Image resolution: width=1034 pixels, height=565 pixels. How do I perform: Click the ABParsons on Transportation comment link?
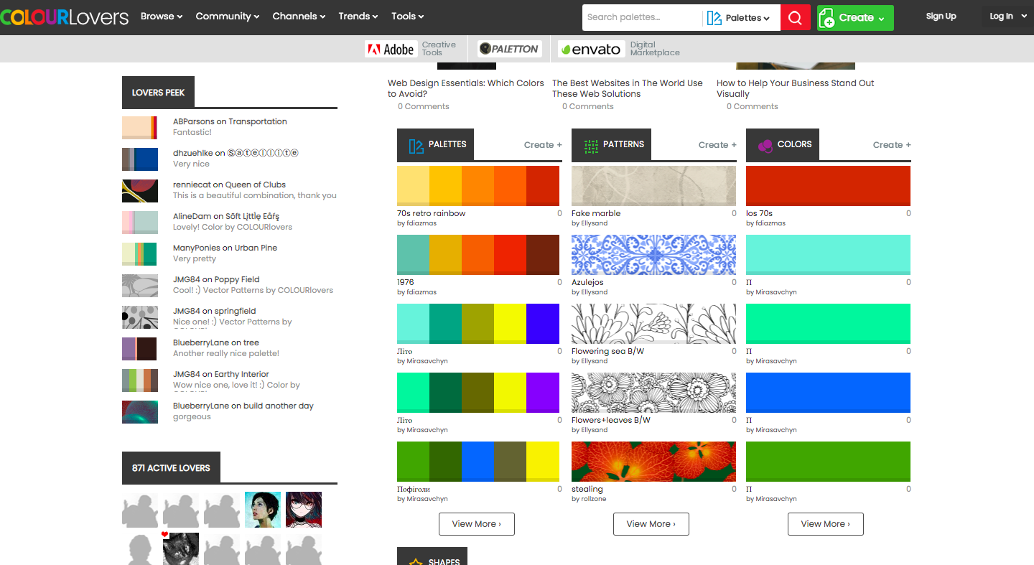(x=230, y=121)
